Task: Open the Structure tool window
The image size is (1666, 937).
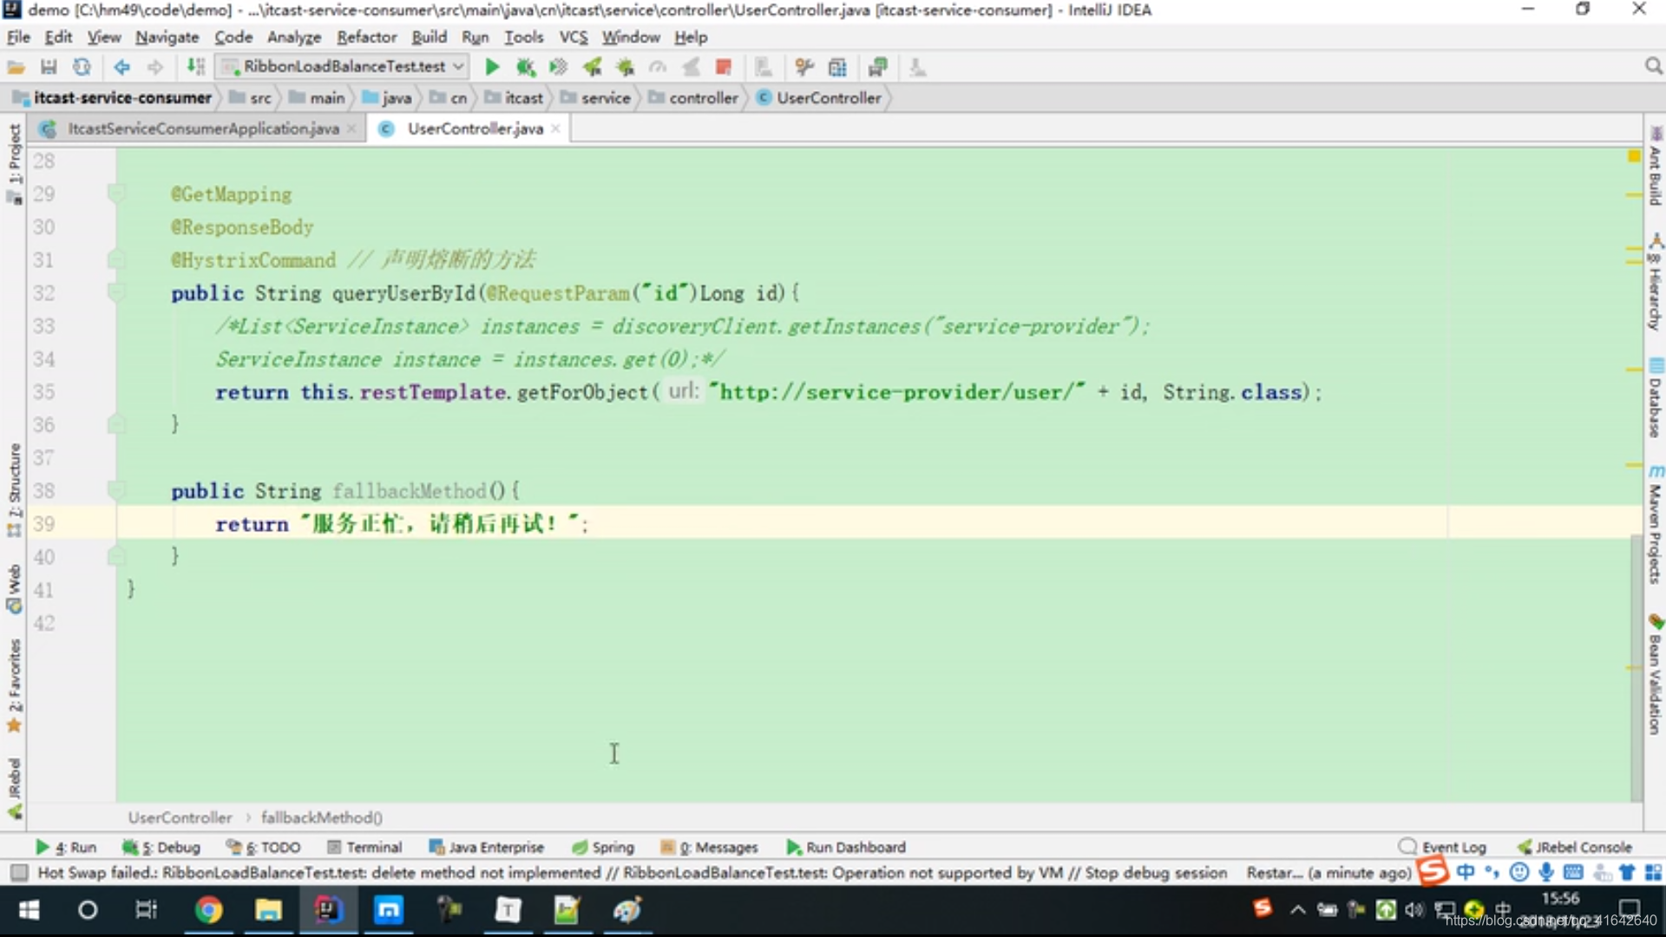Action: 14,489
